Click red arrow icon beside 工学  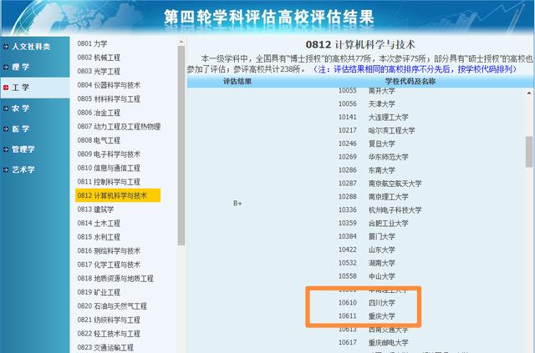(x=6, y=88)
